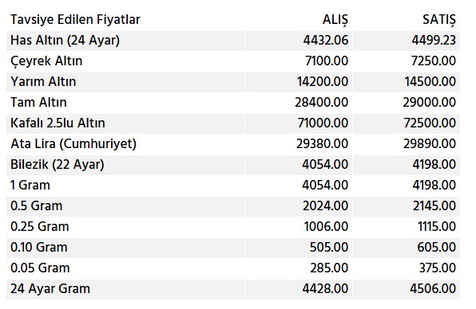
Task: Click the ALIŞ column header
Action: tap(335, 20)
